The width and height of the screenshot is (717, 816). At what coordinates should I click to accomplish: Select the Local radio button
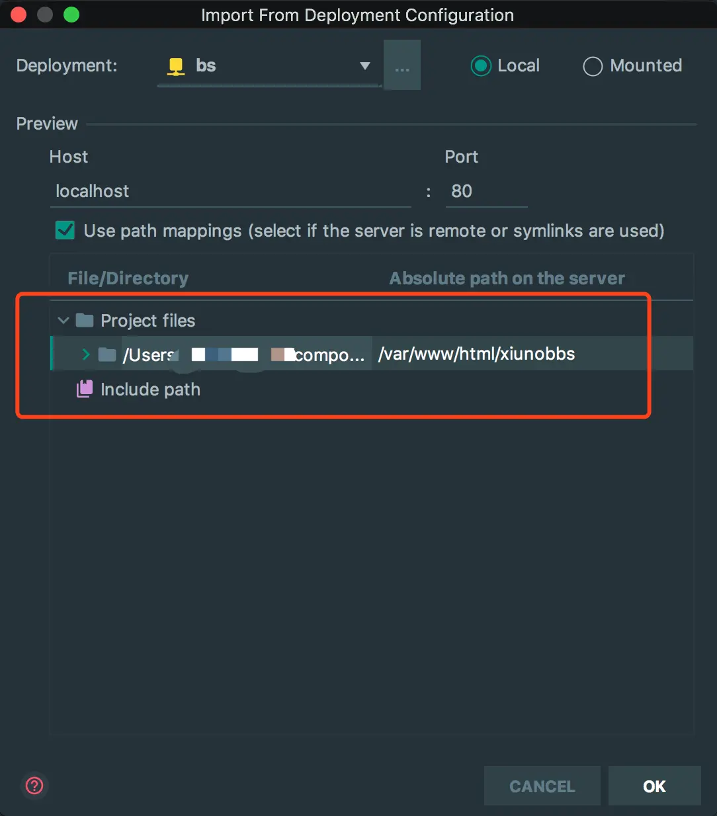pyautogui.click(x=481, y=65)
